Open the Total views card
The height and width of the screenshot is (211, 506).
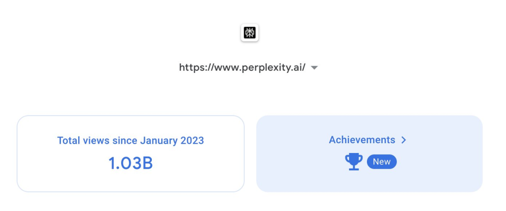pos(131,153)
